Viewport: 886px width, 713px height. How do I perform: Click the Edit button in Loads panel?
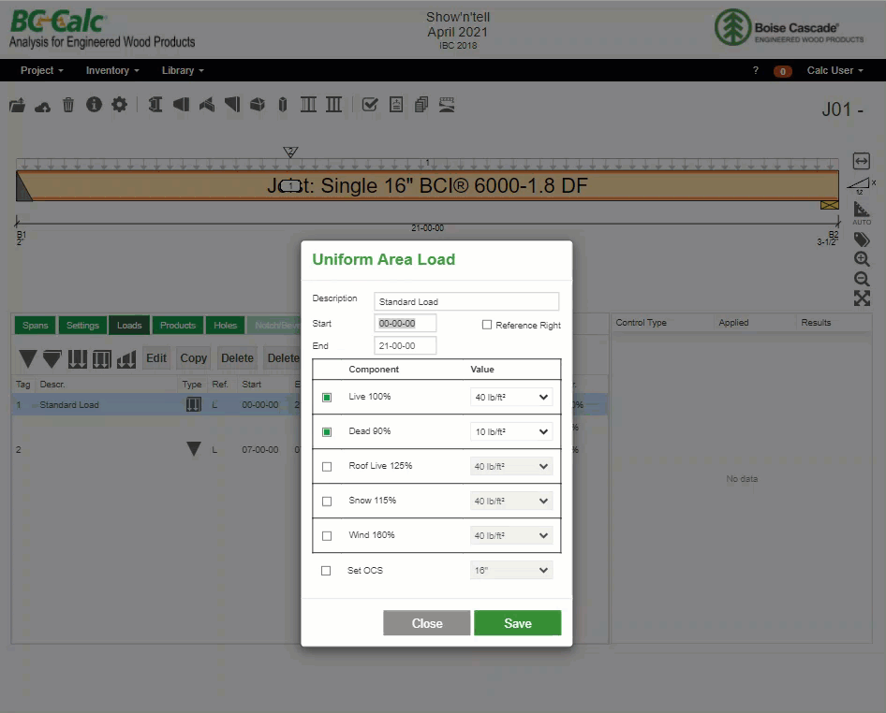click(x=156, y=358)
